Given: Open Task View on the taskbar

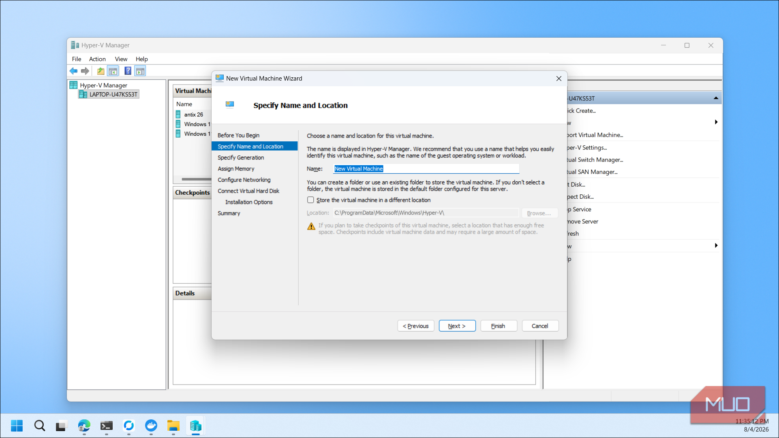Looking at the screenshot, I should [61, 425].
